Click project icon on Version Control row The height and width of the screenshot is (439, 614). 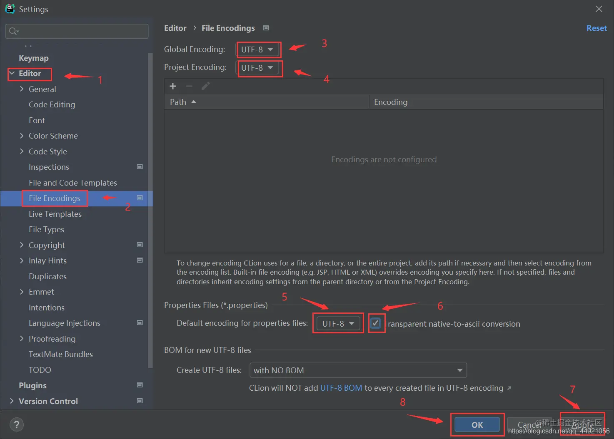[140, 401]
